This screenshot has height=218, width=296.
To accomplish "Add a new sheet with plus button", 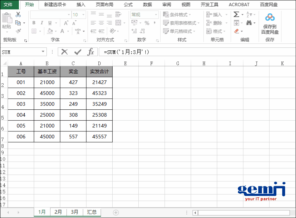I will coord(116,213).
